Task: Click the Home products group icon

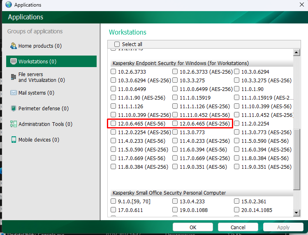Action: point(13,46)
